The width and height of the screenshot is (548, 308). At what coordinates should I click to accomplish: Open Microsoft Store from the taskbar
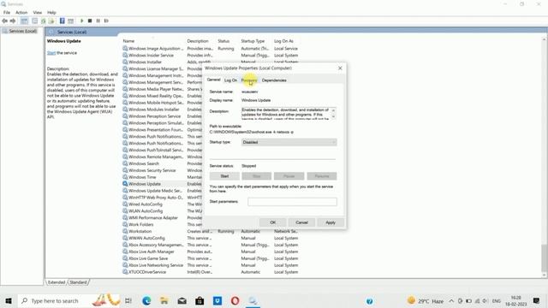click(200, 300)
